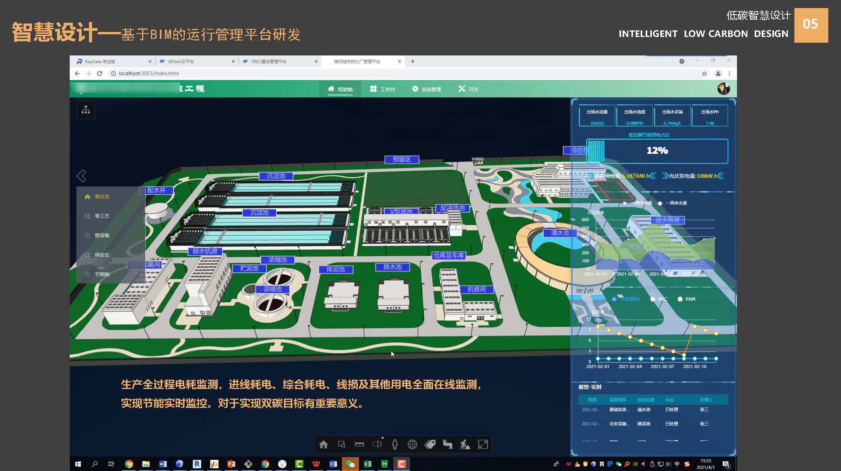The width and height of the screenshot is (841, 471).
Task: Toggle 一周供水量 chart legend
Action: pos(638,203)
